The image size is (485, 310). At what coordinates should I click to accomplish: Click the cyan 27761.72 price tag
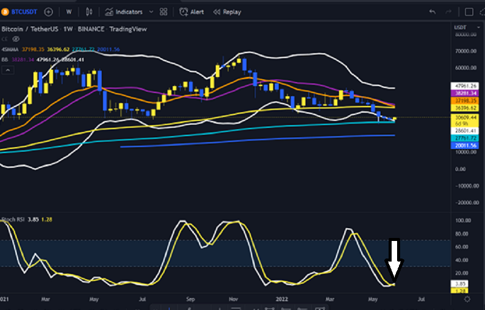click(x=465, y=138)
